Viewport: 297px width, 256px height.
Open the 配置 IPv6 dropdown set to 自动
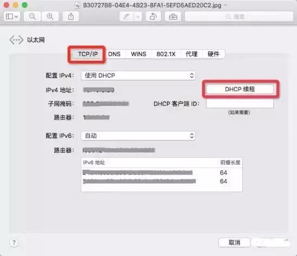pyautogui.click(x=138, y=136)
